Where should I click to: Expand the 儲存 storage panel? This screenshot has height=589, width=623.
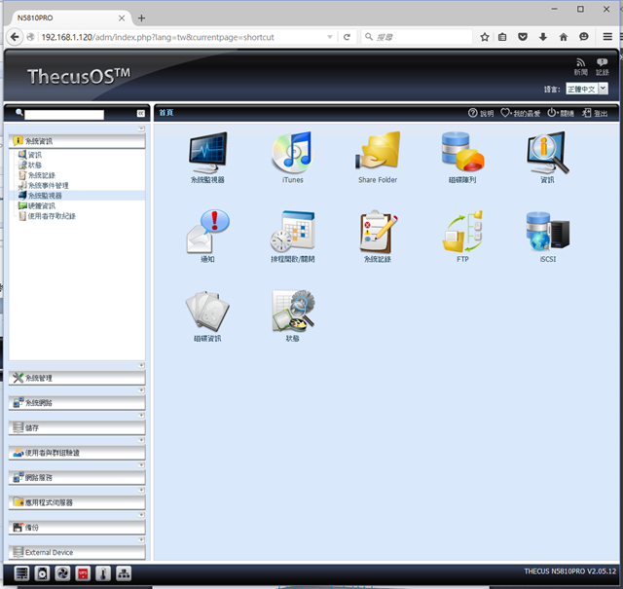point(77,427)
